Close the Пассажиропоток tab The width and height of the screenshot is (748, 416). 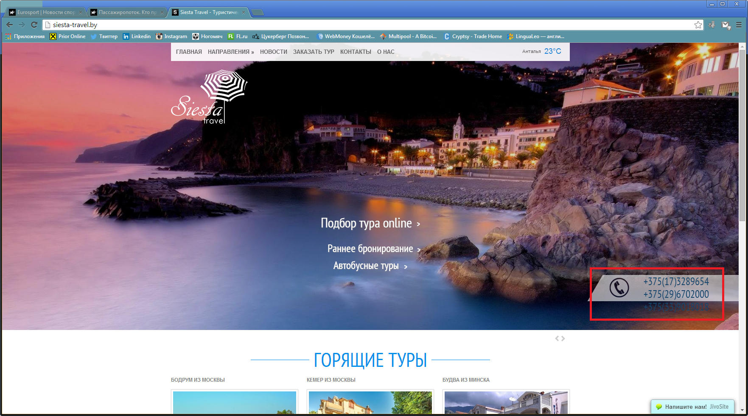(x=162, y=12)
